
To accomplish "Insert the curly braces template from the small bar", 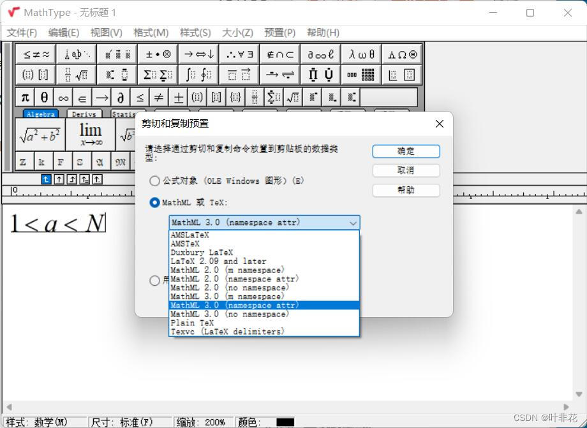I will pos(235,98).
